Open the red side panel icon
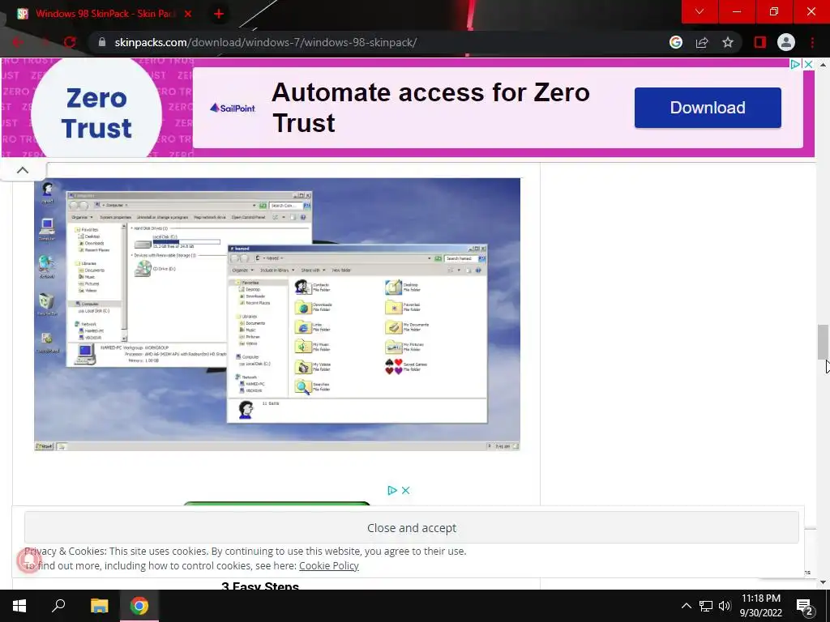Image resolution: width=830 pixels, height=622 pixels. click(760, 42)
